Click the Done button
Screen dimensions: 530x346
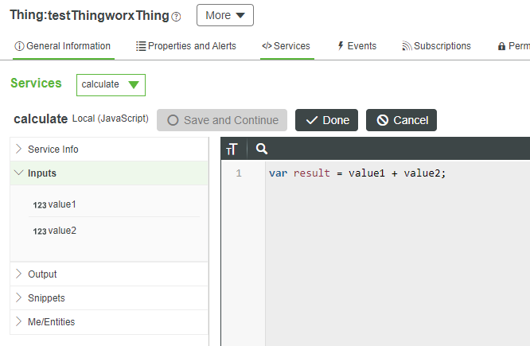326,120
